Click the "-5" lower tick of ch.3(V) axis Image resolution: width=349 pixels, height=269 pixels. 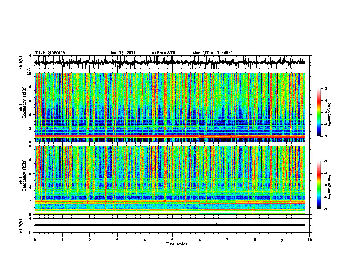tap(30, 233)
